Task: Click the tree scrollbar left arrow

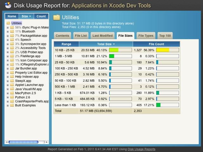Action: (7, 142)
